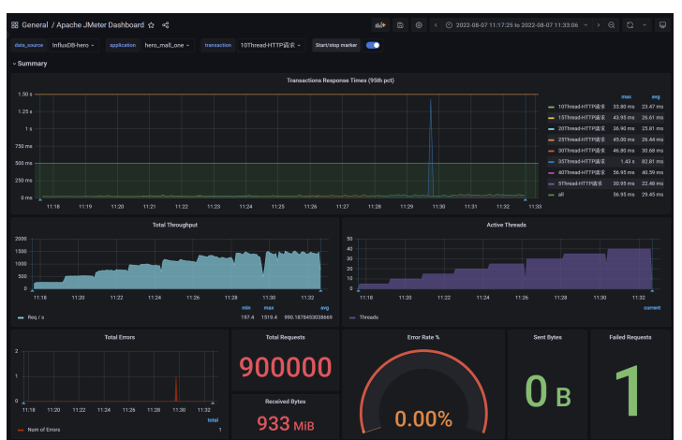Shift time range forward
The width and height of the screenshot is (682, 440).
(599, 25)
